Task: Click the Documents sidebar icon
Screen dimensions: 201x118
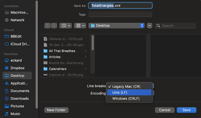Action: (x=7, y=91)
